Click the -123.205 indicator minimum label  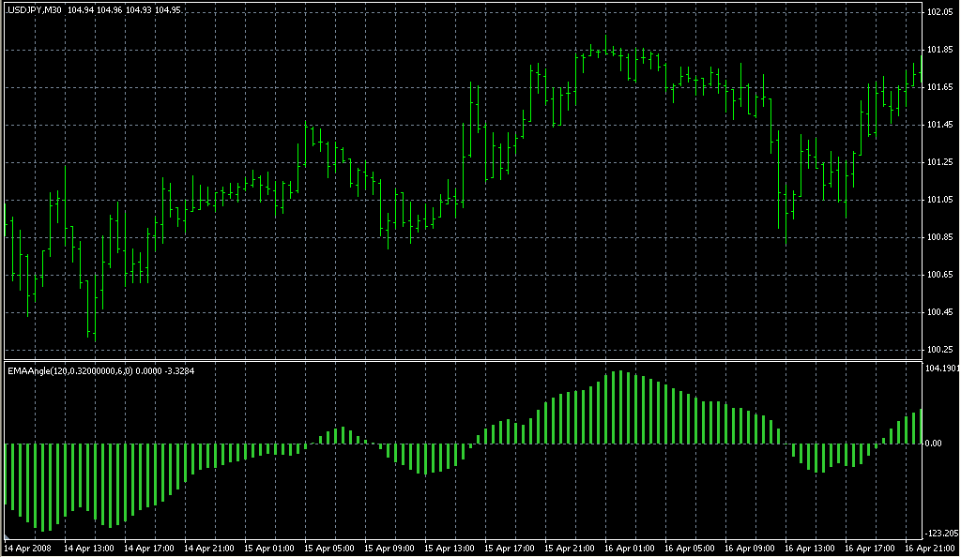pyautogui.click(x=942, y=532)
